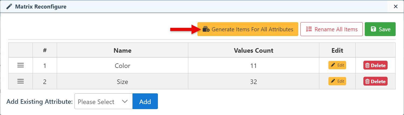
Task: Select the Size name cell
Action: click(122, 82)
